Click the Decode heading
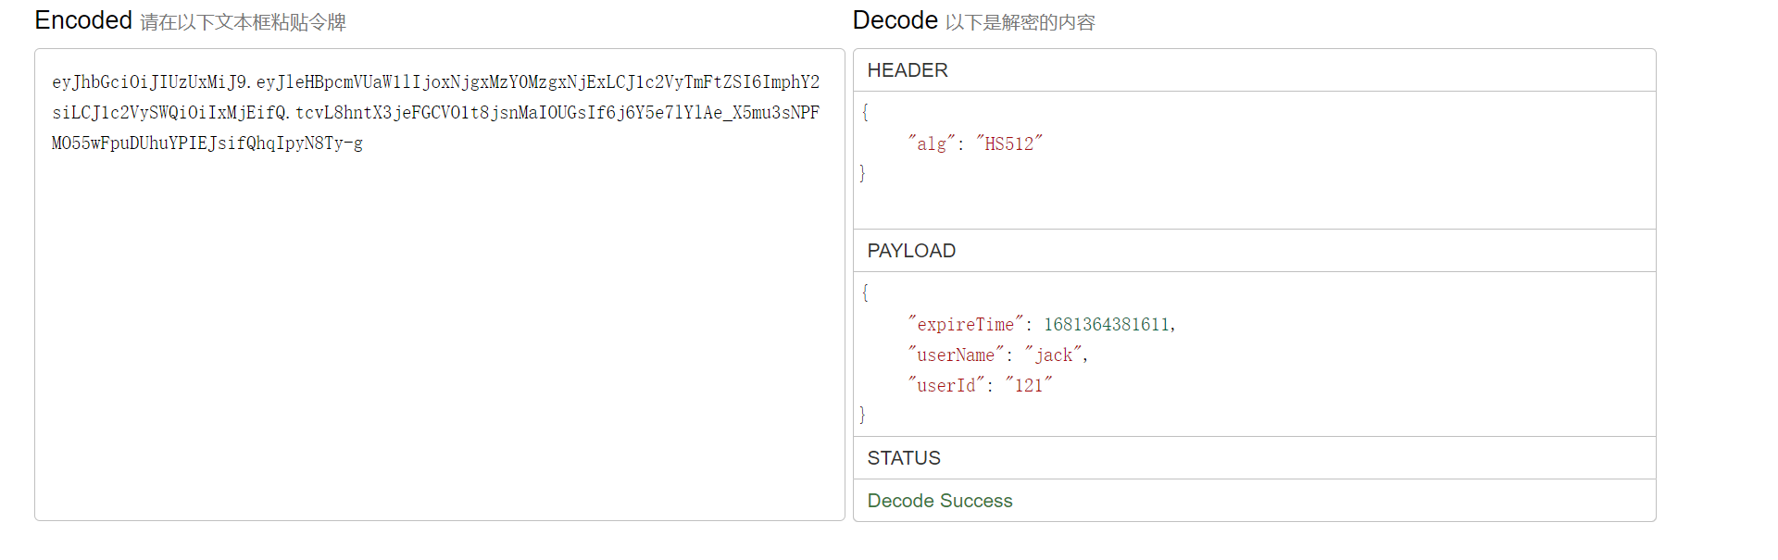1778x560 pixels. click(x=895, y=20)
